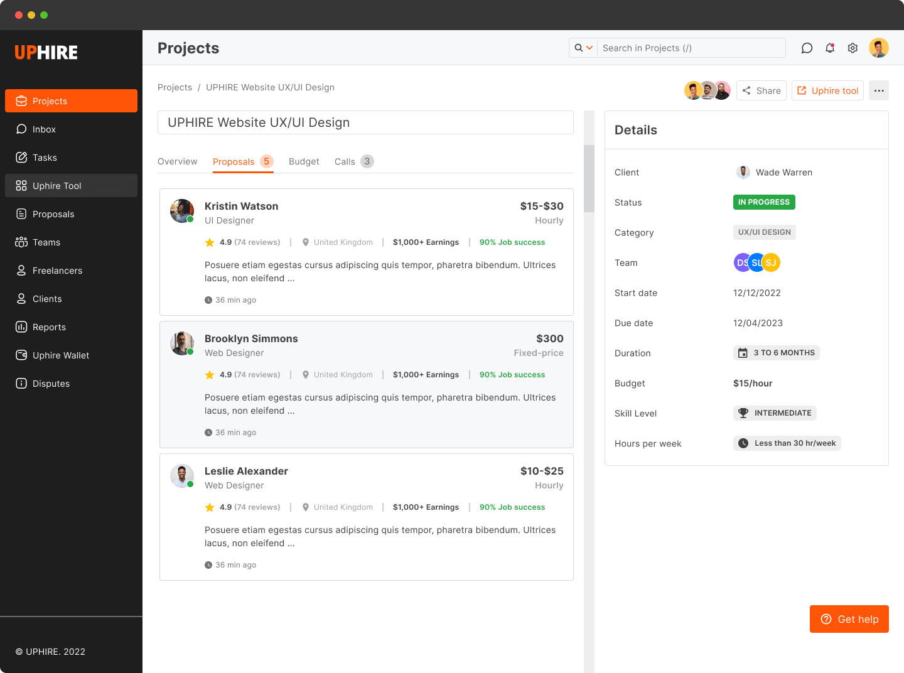Viewport: 904px width, 673px height.
Task: Switch to the Overview tab
Action: pyautogui.click(x=178, y=162)
